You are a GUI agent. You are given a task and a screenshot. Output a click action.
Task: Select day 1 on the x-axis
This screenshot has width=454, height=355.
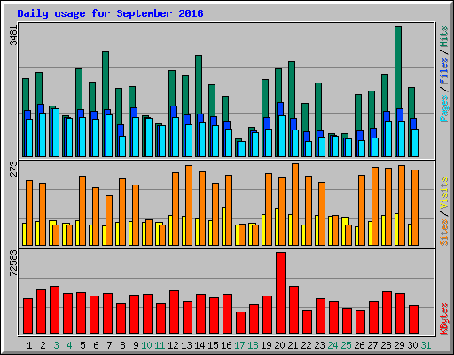click(29, 345)
